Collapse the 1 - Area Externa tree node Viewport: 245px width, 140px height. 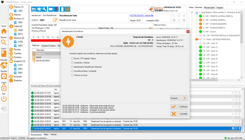[192, 12]
